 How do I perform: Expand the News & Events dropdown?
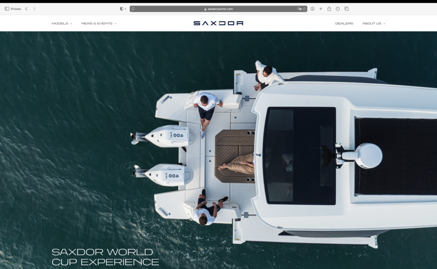click(99, 23)
